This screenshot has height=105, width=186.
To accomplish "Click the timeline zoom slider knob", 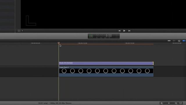I will [169, 103].
